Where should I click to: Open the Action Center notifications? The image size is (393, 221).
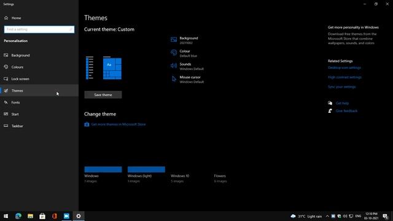click(x=385, y=216)
